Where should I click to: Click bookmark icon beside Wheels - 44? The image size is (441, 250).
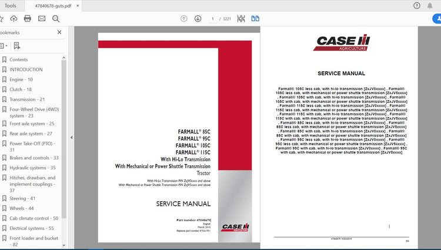click(4, 208)
